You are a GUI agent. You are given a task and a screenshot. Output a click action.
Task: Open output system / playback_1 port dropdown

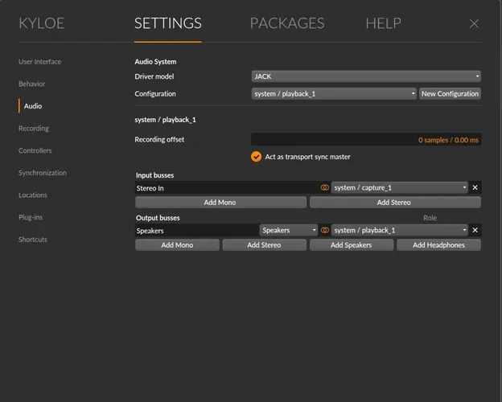pyautogui.click(x=400, y=230)
